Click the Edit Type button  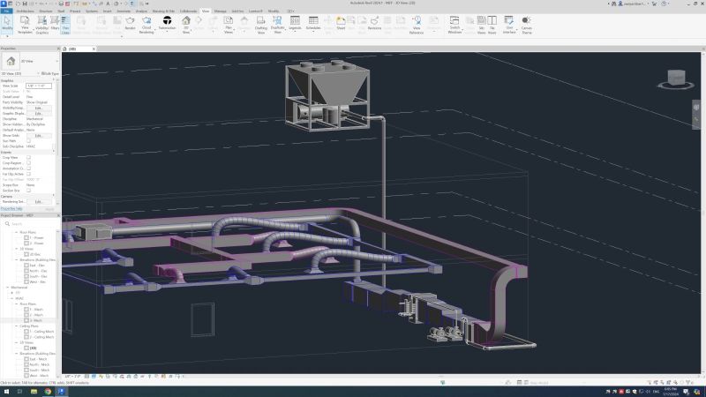(x=49, y=74)
